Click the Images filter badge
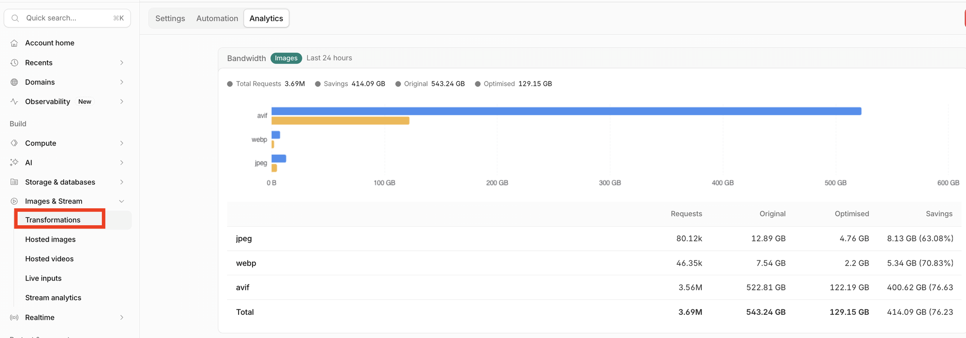966x338 pixels. [x=286, y=58]
